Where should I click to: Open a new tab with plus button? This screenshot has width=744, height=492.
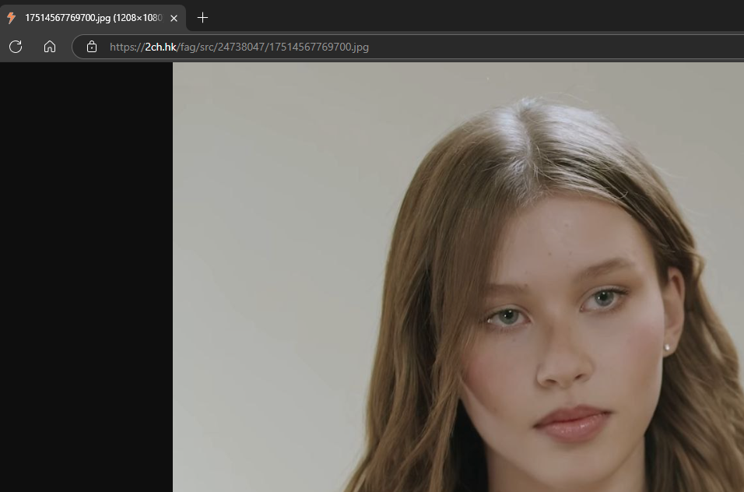tap(203, 17)
